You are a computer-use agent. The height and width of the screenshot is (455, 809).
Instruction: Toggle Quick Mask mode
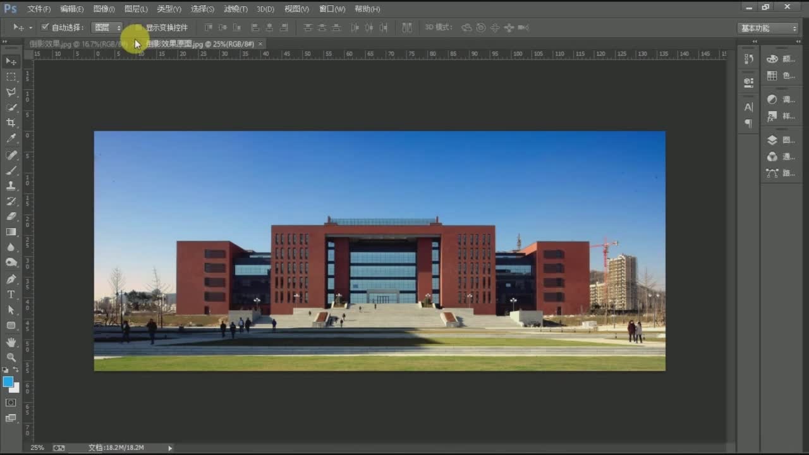pyautogui.click(x=11, y=403)
